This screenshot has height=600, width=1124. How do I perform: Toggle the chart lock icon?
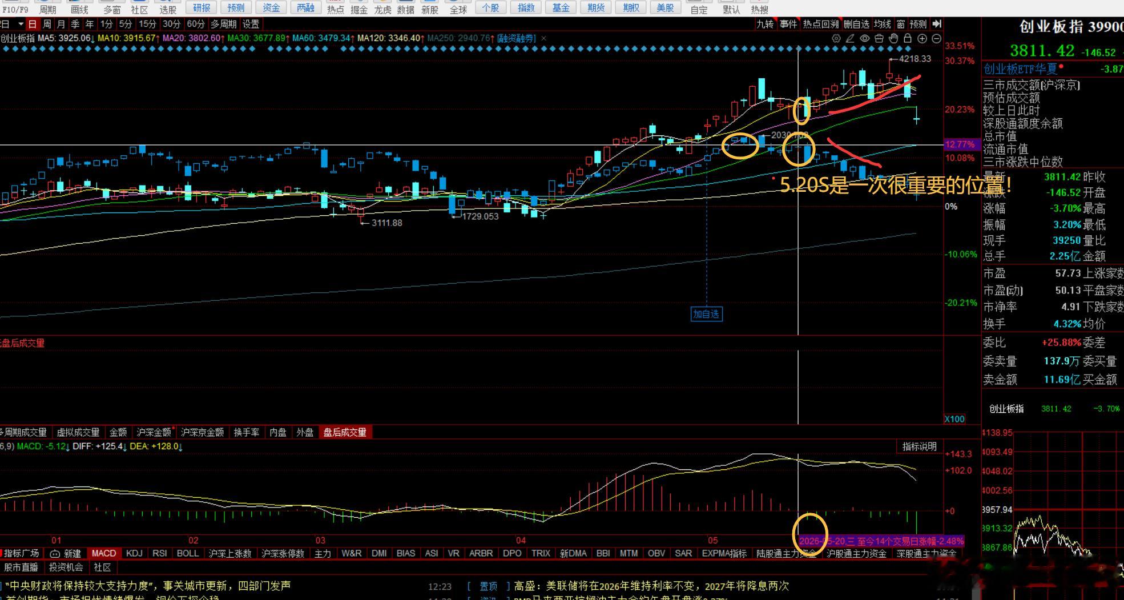(908, 38)
